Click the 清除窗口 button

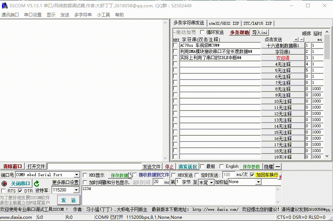coord(12,166)
